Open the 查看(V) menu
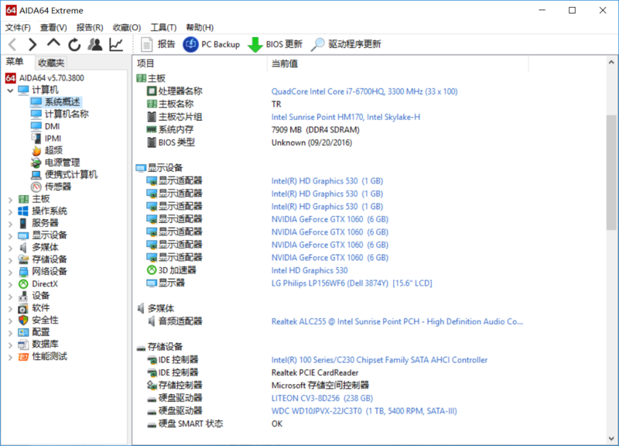This screenshot has width=619, height=446. coord(53,27)
